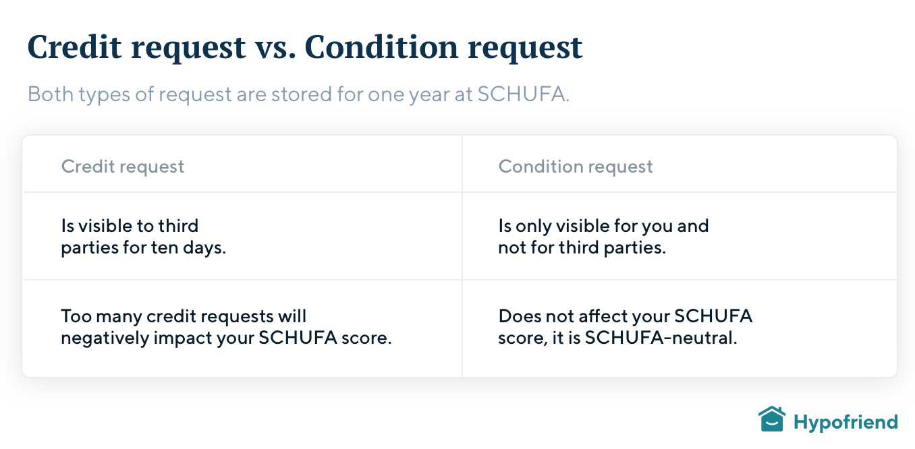
Task: Click the phrase "not for third parties"
Action: tap(582, 248)
